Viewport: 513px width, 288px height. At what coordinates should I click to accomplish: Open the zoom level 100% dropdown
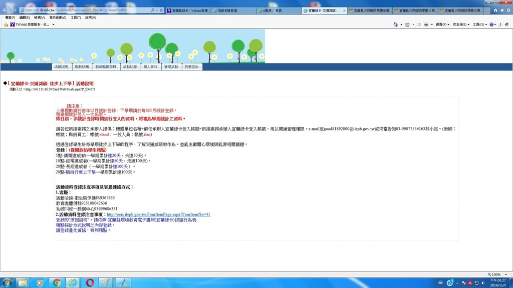click(498, 274)
